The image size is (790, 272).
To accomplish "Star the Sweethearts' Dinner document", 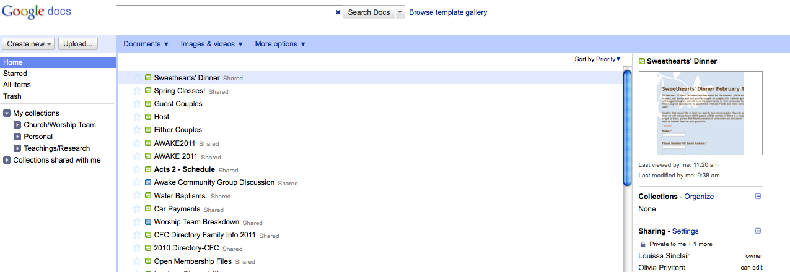I will coord(137,78).
